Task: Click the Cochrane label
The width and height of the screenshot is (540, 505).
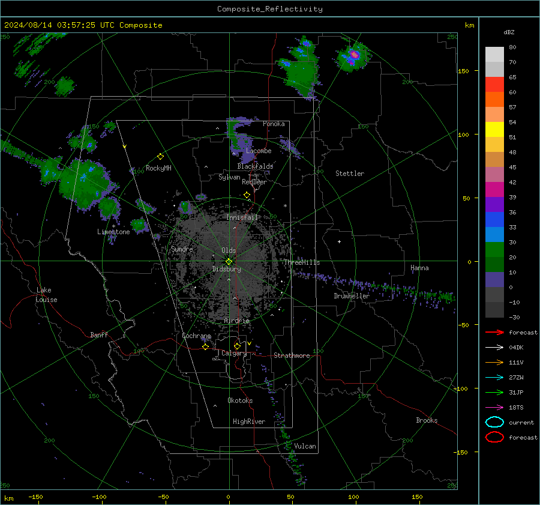Action: [196, 336]
